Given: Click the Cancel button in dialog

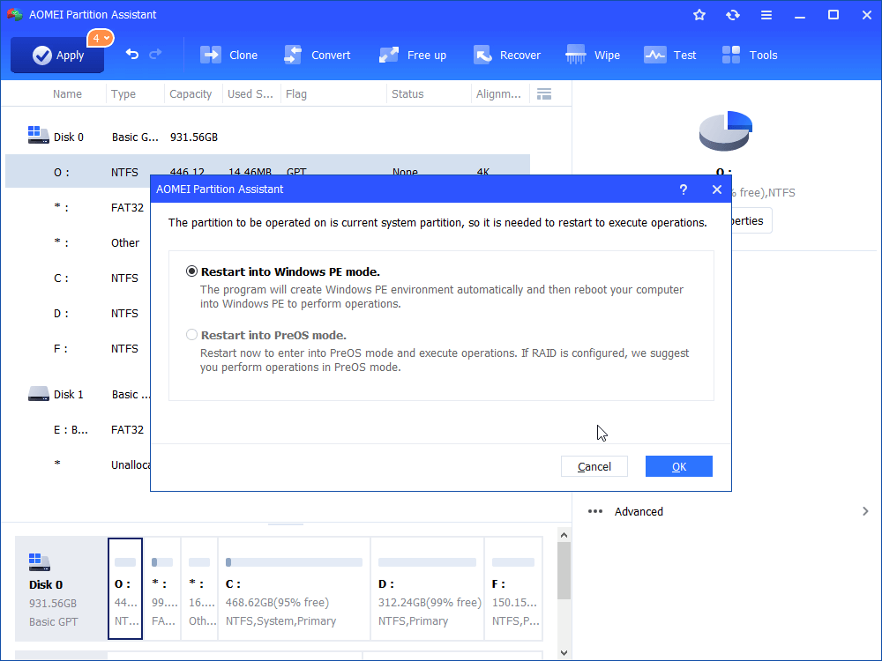Looking at the screenshot, I should coord(594,466).
